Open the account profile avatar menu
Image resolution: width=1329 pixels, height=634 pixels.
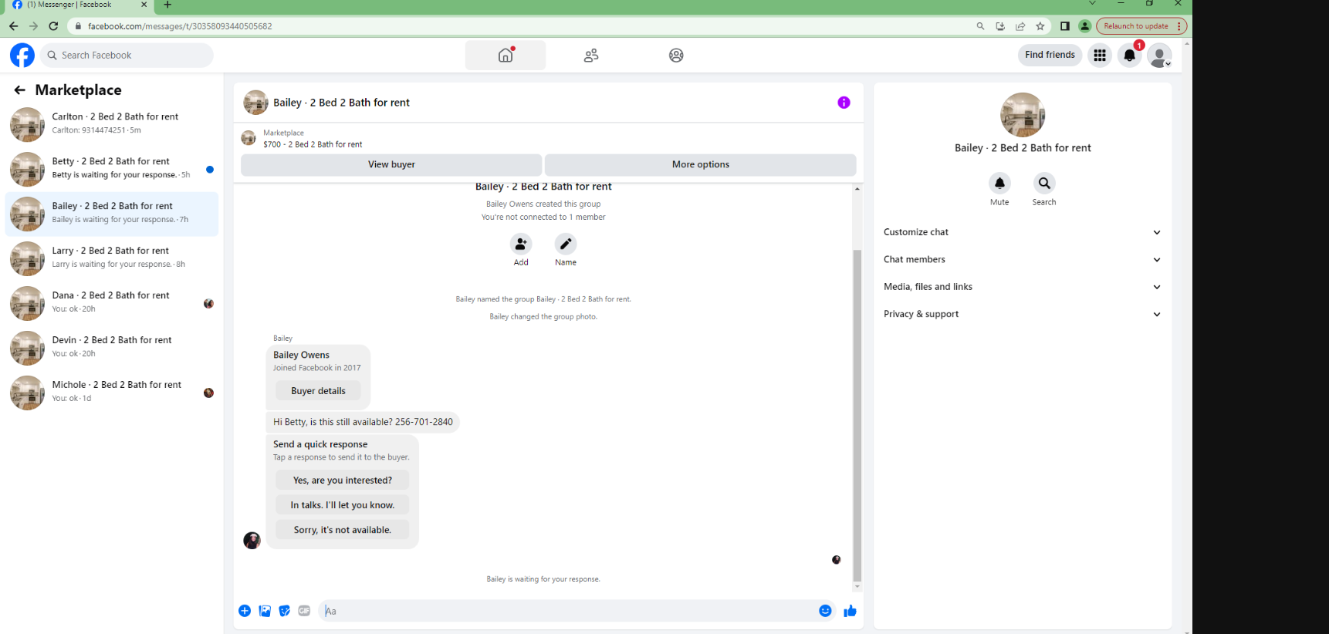pyautogui.click(x=1159, y=55)
